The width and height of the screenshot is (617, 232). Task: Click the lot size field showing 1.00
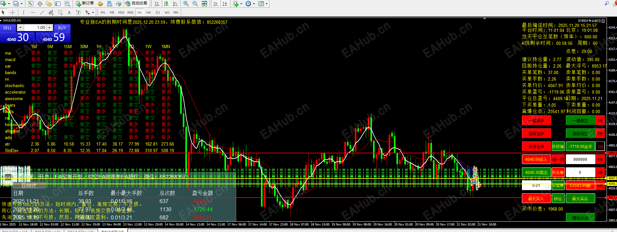[x=35, y=28]
